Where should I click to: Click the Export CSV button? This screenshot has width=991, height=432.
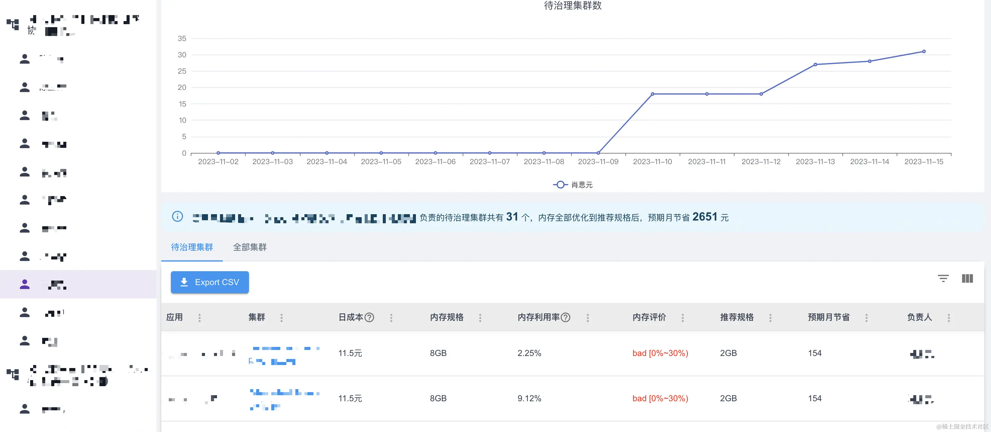point(210,282)
